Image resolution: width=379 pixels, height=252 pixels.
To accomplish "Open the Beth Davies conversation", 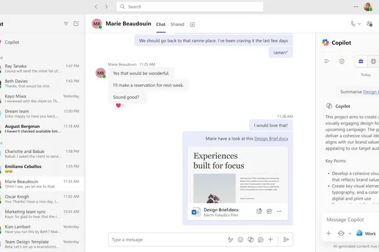I will point(42,83).
